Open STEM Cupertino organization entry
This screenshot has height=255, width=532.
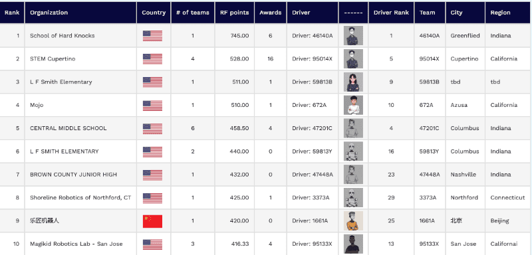(53, 59)
